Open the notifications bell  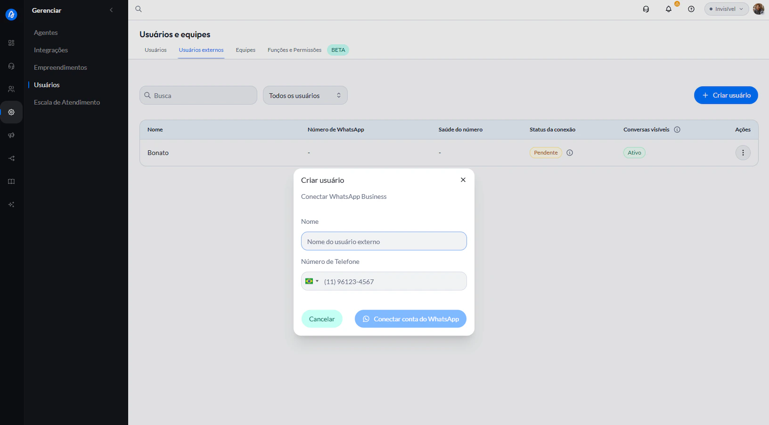pyautogui.click(x=668, y=9)
